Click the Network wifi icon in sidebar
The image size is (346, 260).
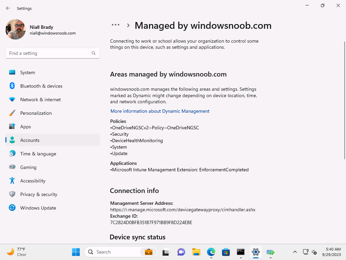point(12,100)
